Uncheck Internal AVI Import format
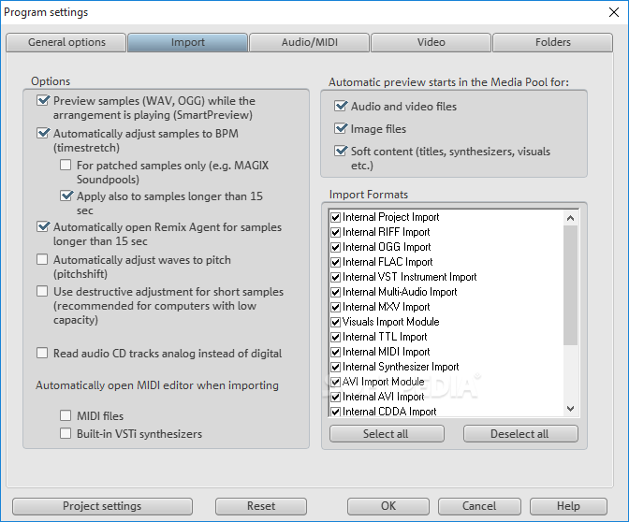 tap(335, 397)
